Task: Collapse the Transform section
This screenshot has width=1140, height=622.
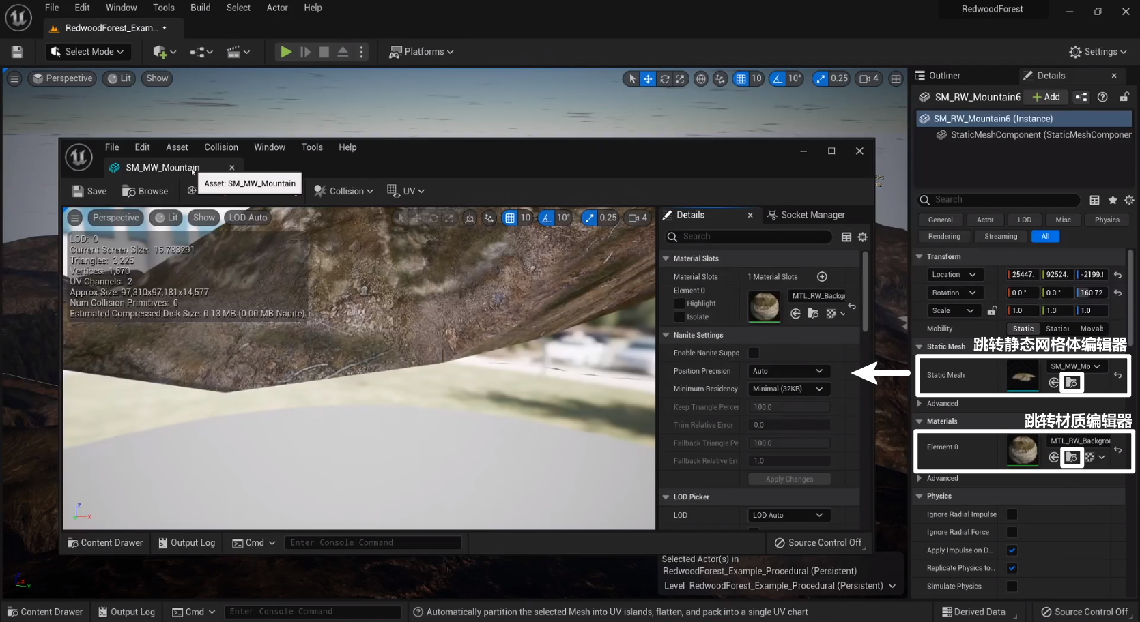Action: click(920, 257)
